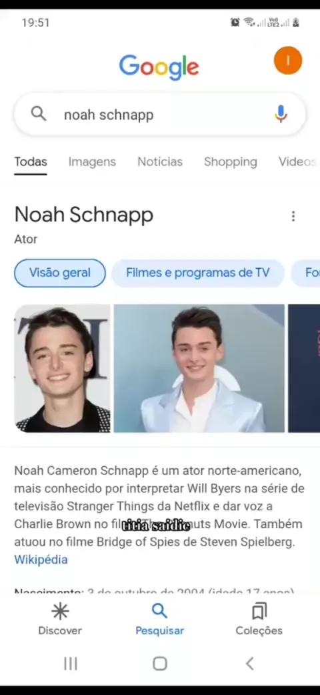Open Android recent apps button
The width and height of the screenshot is (320, 695).
[71, 664]
